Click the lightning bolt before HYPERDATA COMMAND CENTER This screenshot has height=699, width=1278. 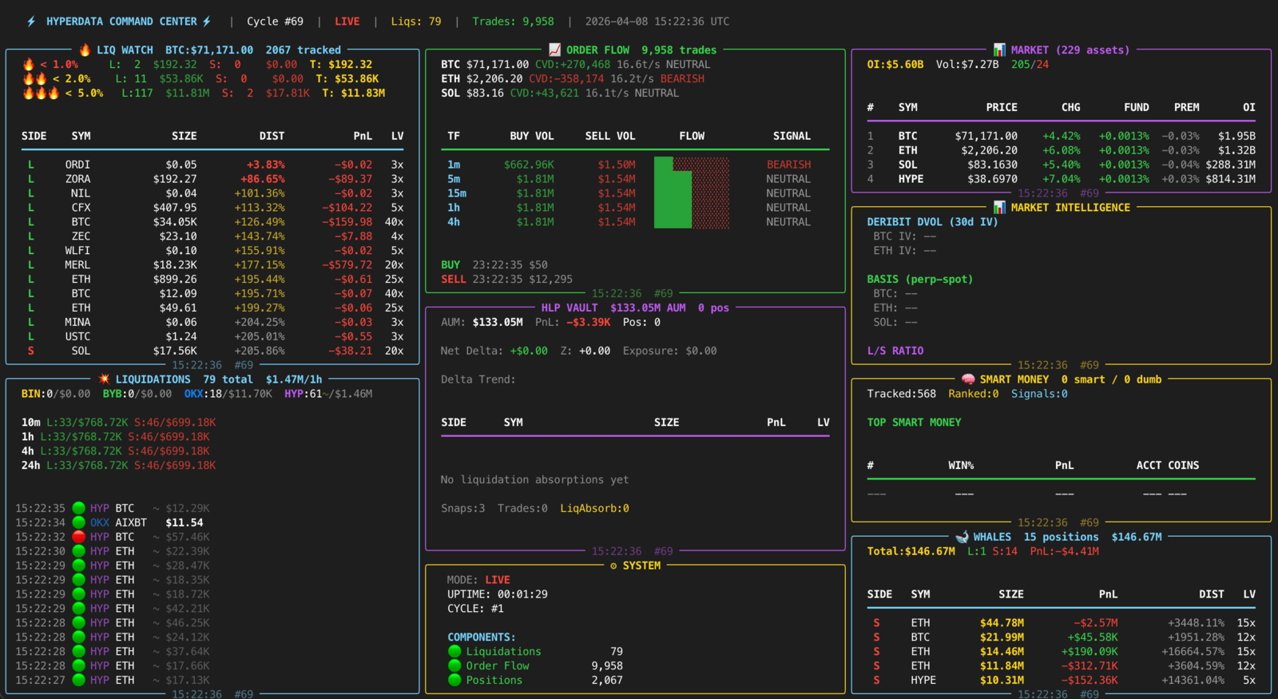31,22
